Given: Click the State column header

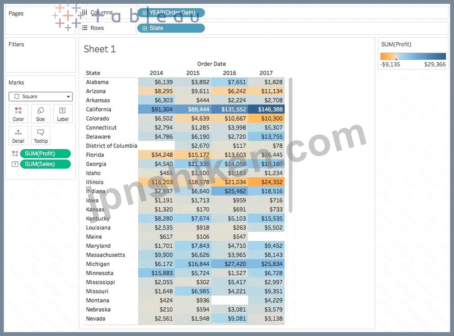Looking at the screenshot, I should point(93,73).
